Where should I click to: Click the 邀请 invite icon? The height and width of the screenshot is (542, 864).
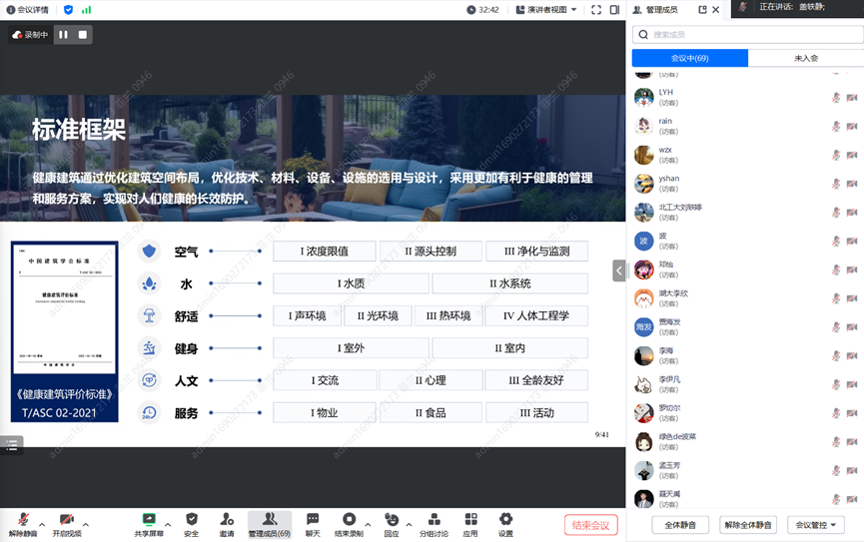(227, 520)
